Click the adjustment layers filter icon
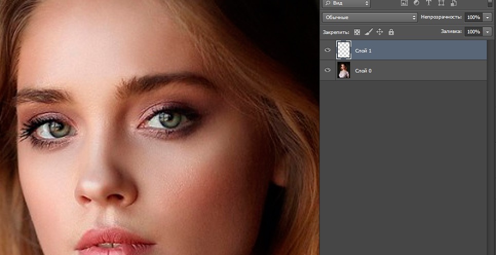Viewport: 496px width, 255px height. click(x=416, y=3)
